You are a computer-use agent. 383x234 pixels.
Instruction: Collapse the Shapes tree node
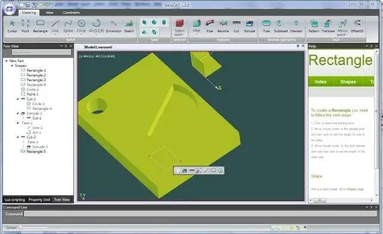(x=12, y=66)
